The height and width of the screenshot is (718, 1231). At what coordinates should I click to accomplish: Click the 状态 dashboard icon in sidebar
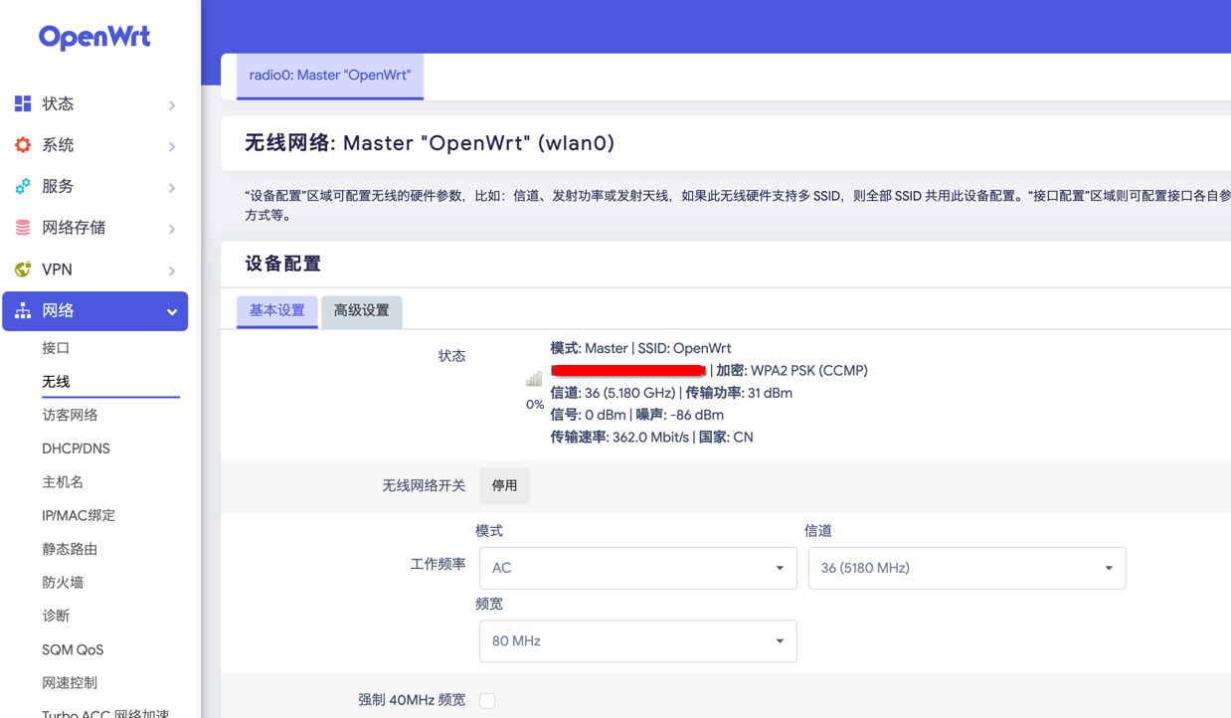23,103
